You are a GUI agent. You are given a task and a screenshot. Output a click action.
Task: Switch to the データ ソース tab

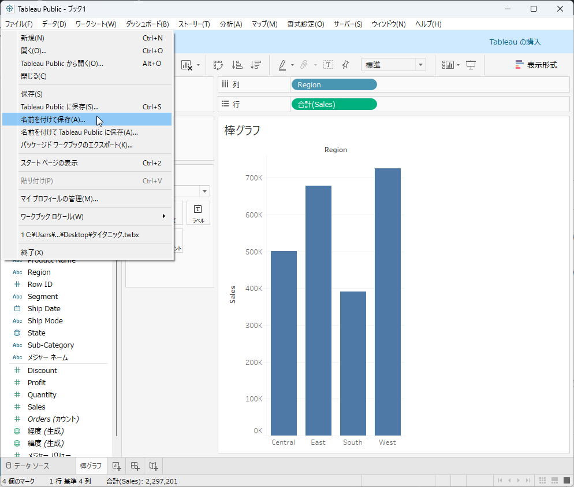(32, 466)
